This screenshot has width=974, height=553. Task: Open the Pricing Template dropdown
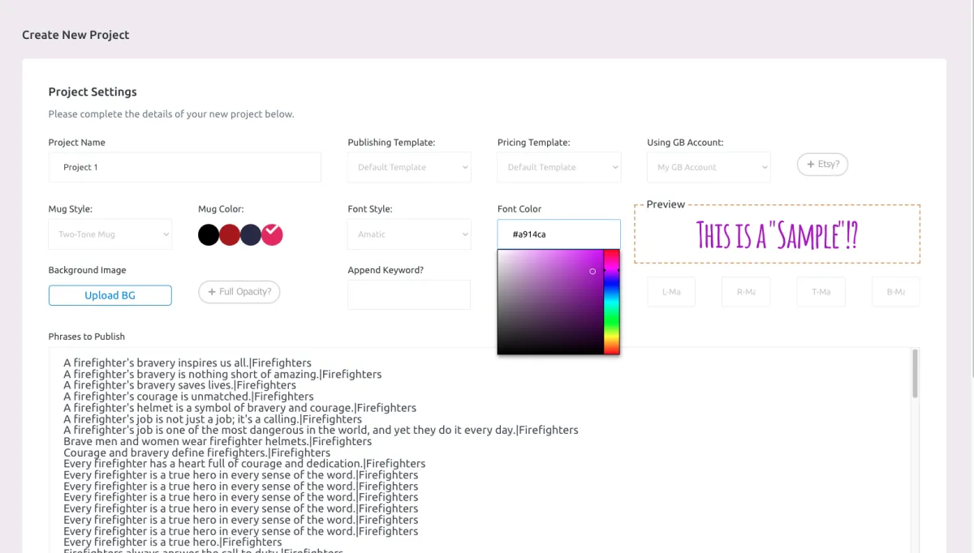[559, 167]
